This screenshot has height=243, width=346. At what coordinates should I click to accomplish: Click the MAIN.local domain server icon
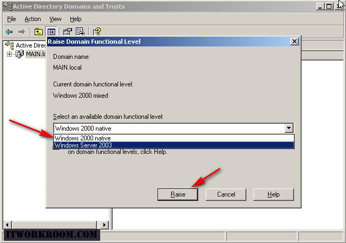click(x=19, y=54)
